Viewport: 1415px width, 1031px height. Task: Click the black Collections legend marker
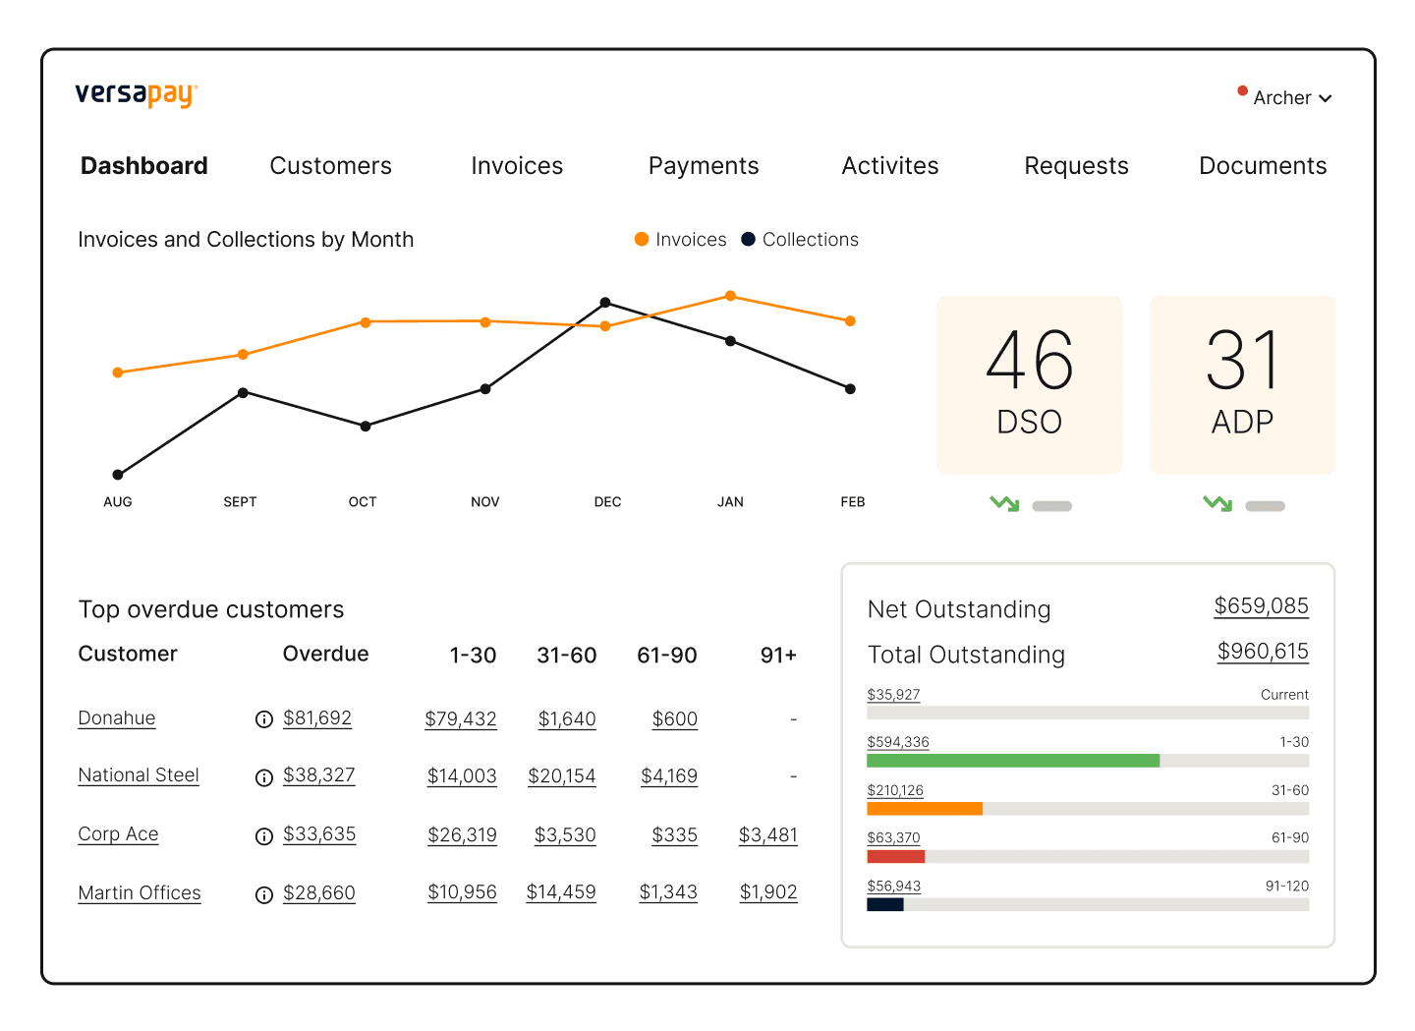click(x=748, y=239)
